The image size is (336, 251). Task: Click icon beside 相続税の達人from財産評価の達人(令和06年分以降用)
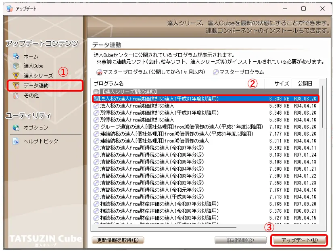click(x=96, y=211)
